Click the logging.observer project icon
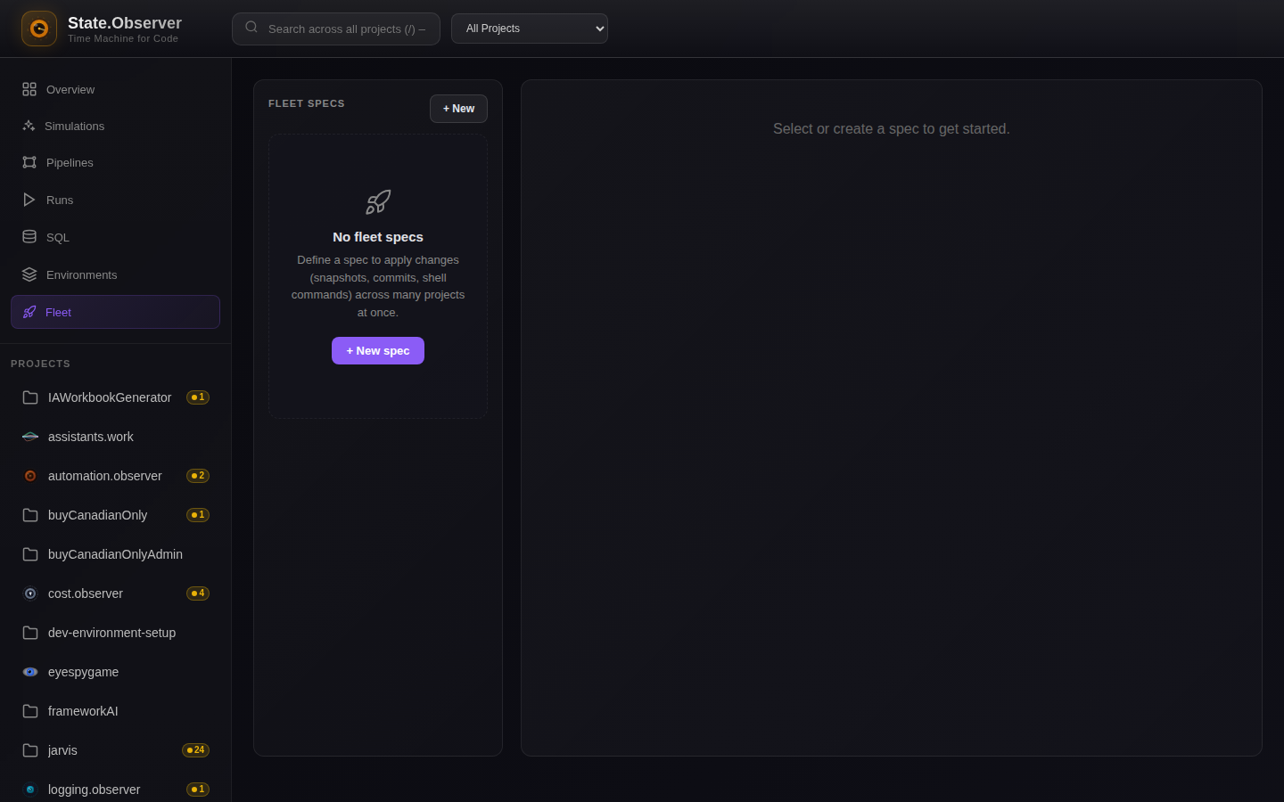Viewport: 1284px width, 802px height. pos(30,790)
